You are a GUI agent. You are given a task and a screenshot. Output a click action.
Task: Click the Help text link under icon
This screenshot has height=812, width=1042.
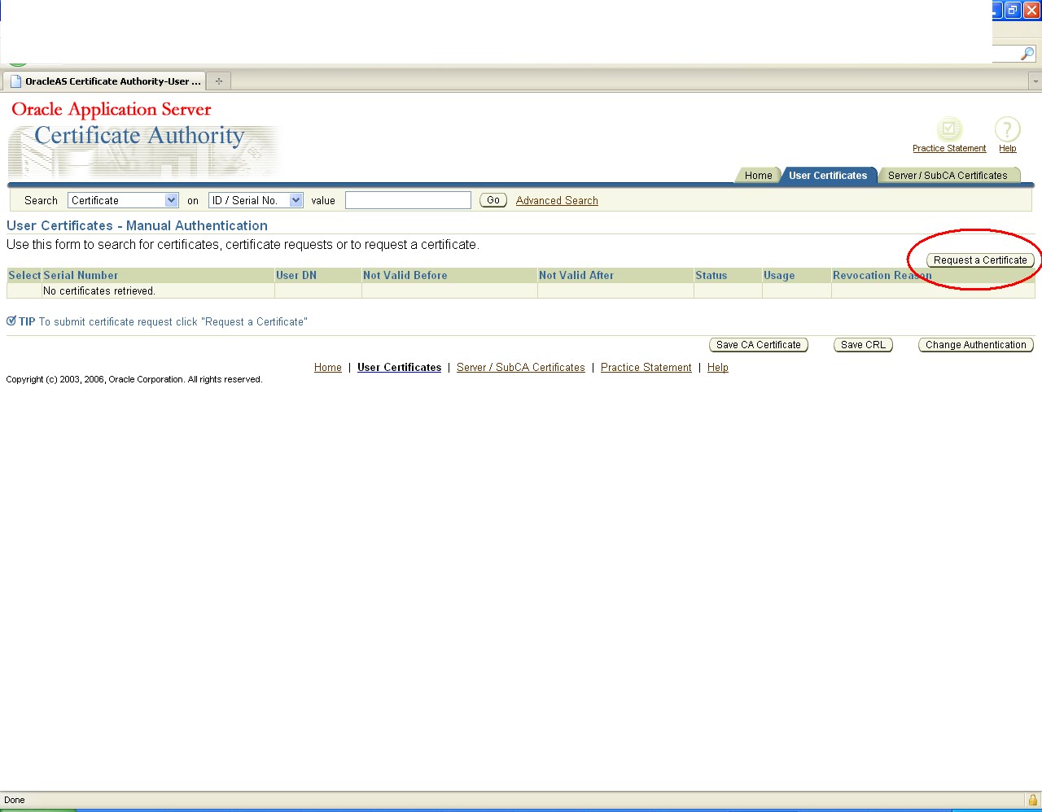tap(1008, 148)
